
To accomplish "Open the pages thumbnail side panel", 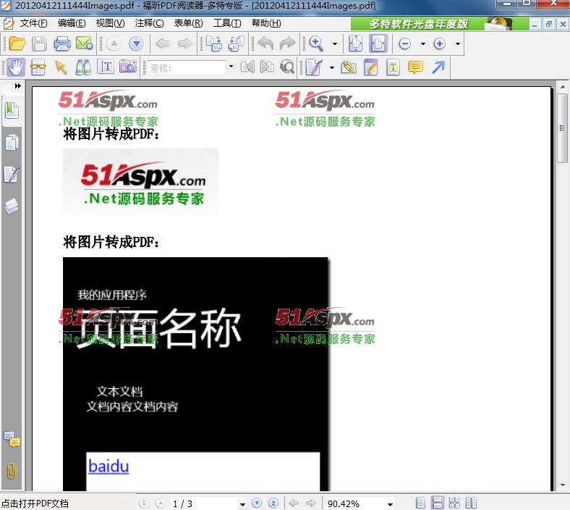I will coord(12,143).
